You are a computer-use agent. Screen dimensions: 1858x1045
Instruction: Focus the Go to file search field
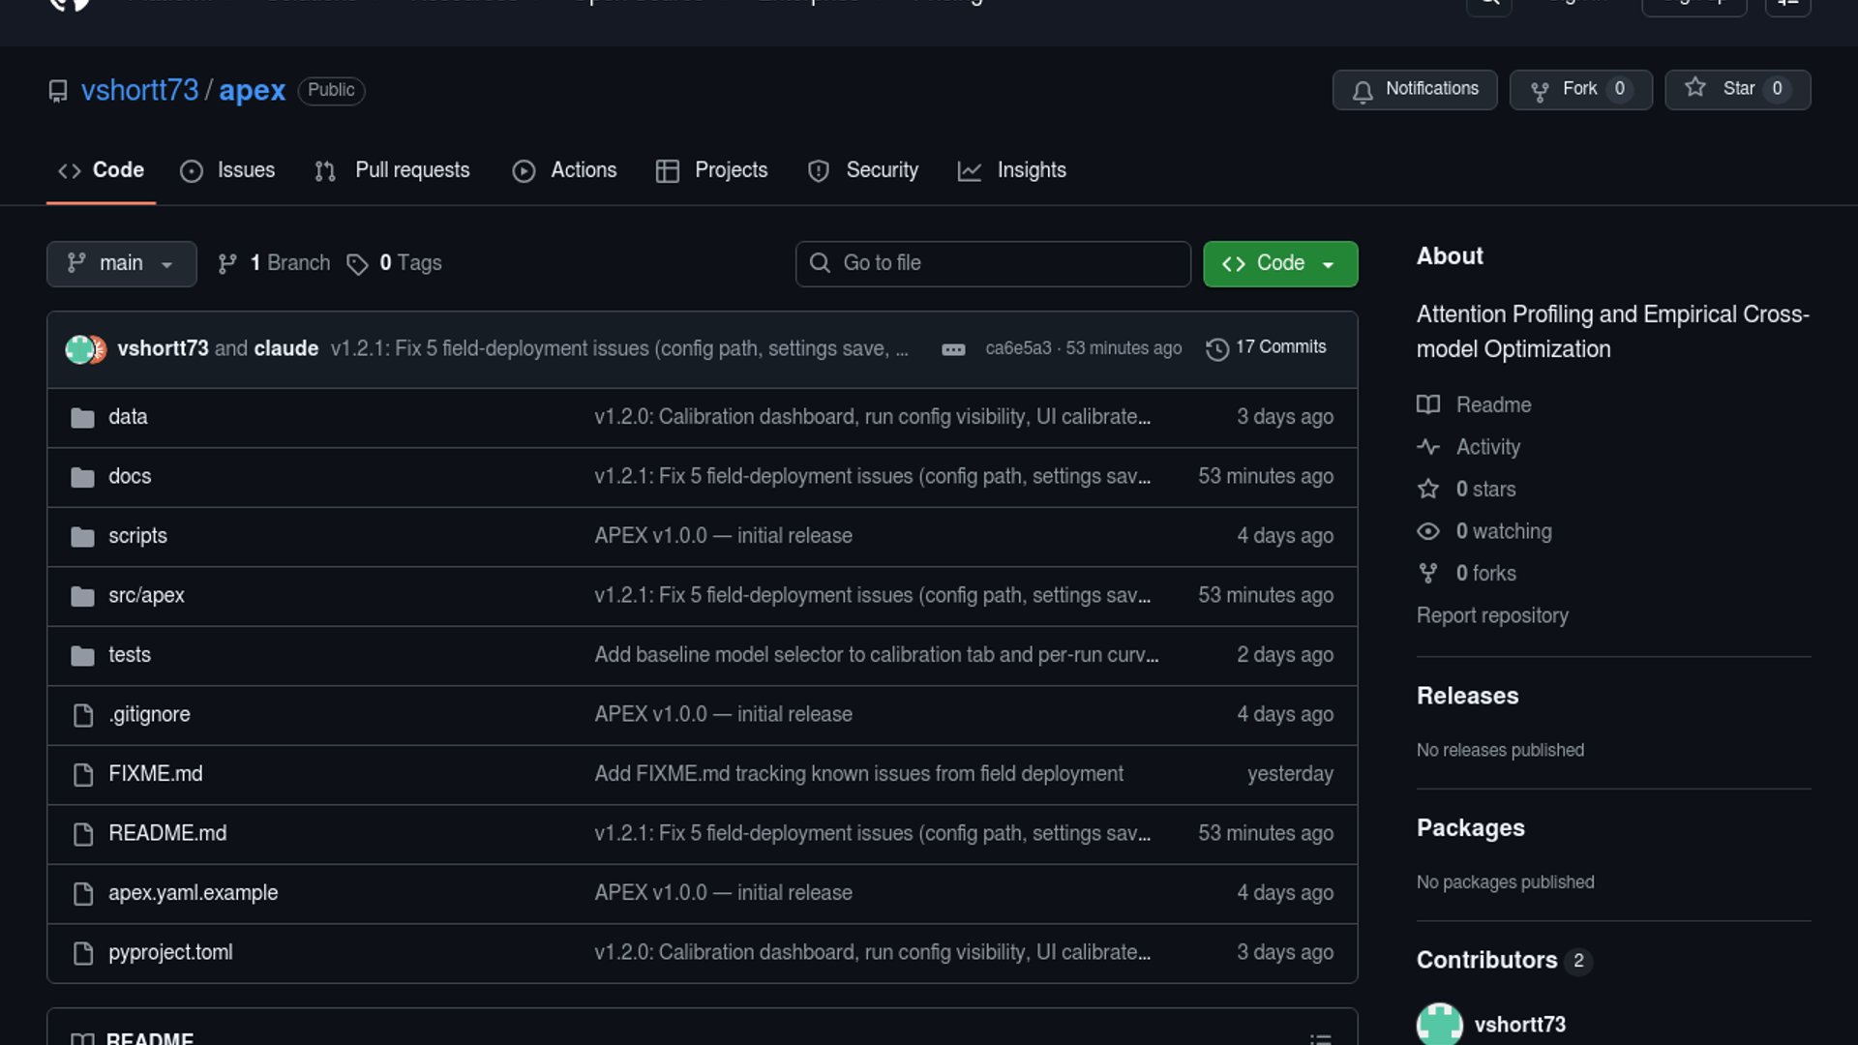[x=992, y=263]
